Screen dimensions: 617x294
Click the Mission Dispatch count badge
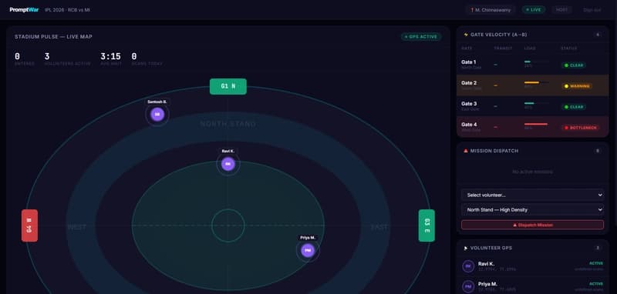tap(597, 151)
